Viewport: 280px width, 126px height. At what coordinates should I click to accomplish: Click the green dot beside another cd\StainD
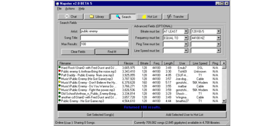[60, 97]
